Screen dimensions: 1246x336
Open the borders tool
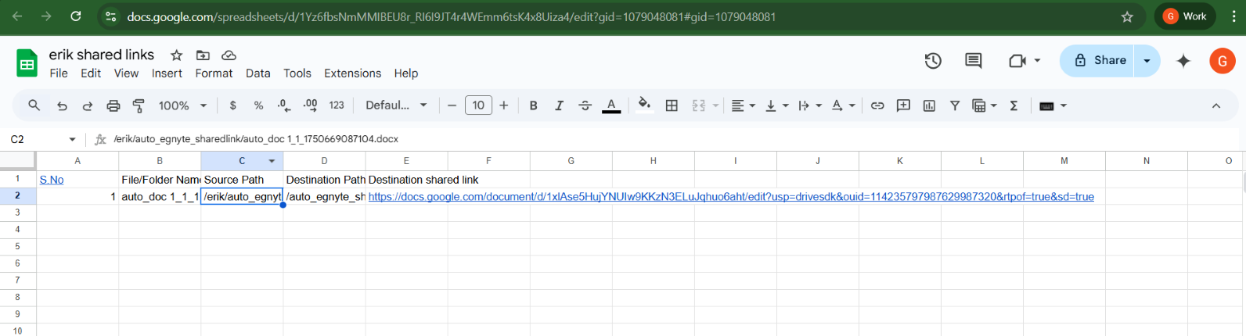672,105
